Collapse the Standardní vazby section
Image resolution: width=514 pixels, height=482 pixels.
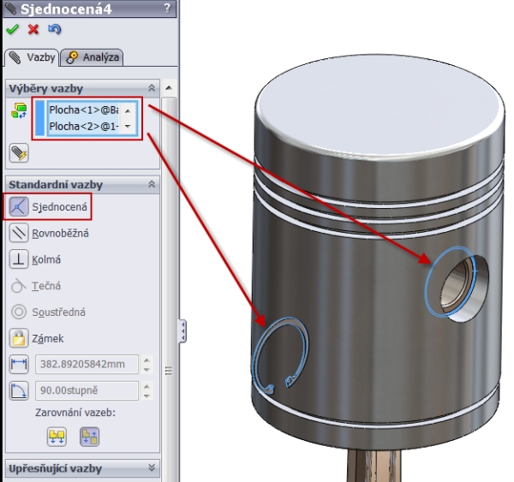point(152,184)
